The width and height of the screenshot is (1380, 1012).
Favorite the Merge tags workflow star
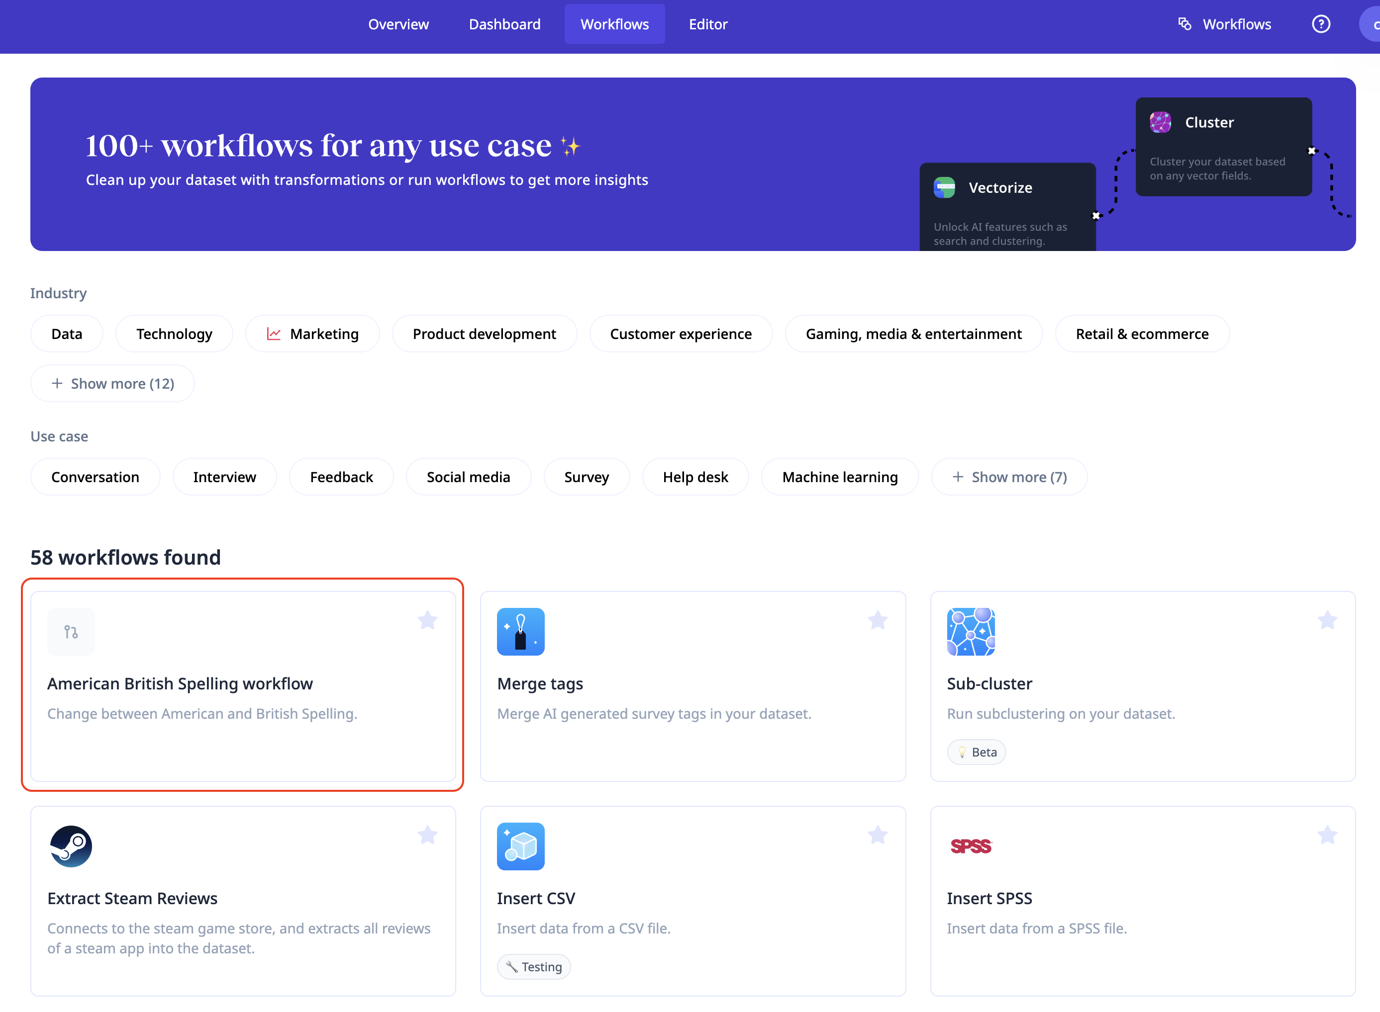pyautogui.click(x=877, y=620)
